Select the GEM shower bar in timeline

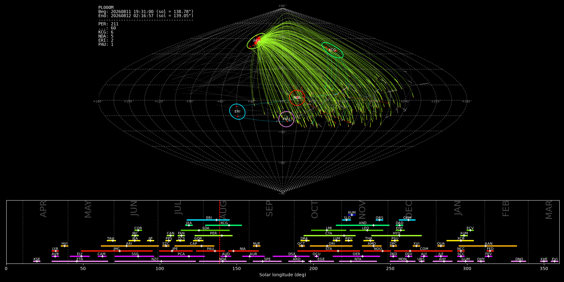pos(407,220)
